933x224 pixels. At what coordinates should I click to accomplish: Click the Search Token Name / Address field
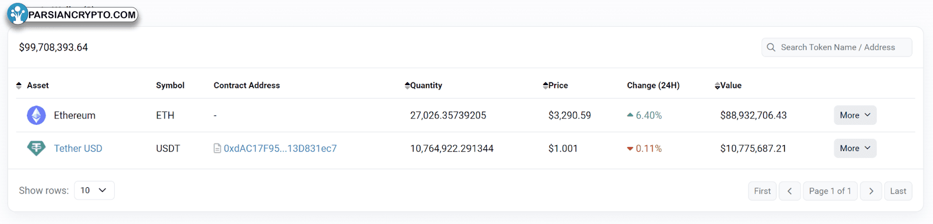(x=837, y=47)
